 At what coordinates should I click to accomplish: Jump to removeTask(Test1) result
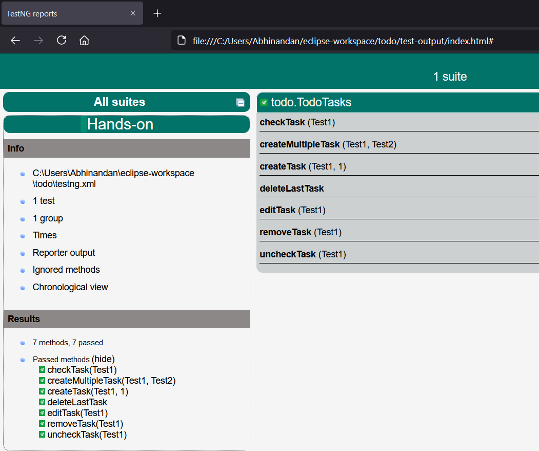[85, 423]
